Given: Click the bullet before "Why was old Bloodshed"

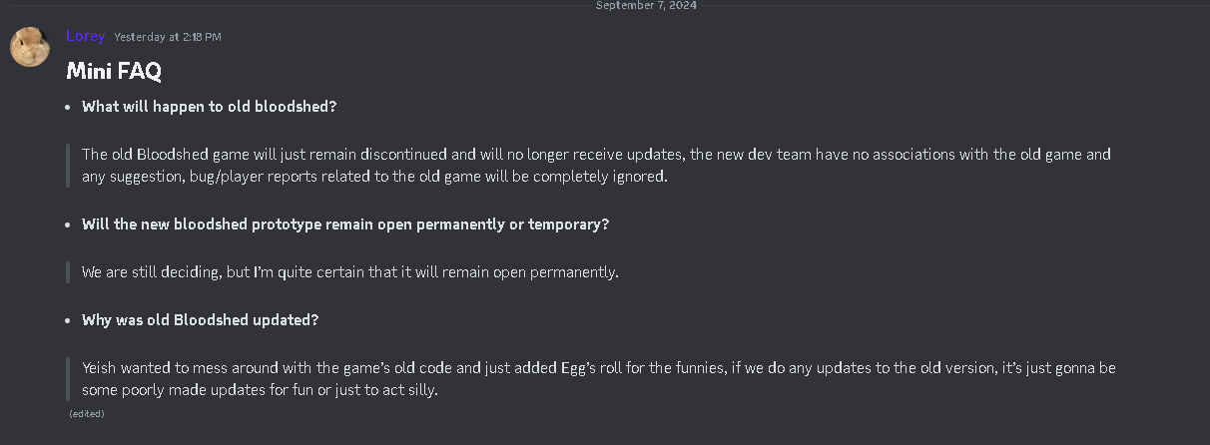Looking at the screenshot, I should point(67,320).
